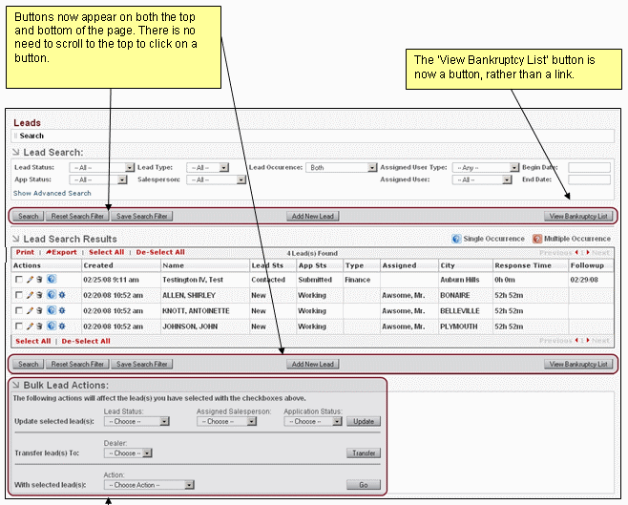Viewport: 628px width, 505px height.
Task: Click the blue occurrence icon for KNOTT, ANTOINETTE
Action: 51,311
